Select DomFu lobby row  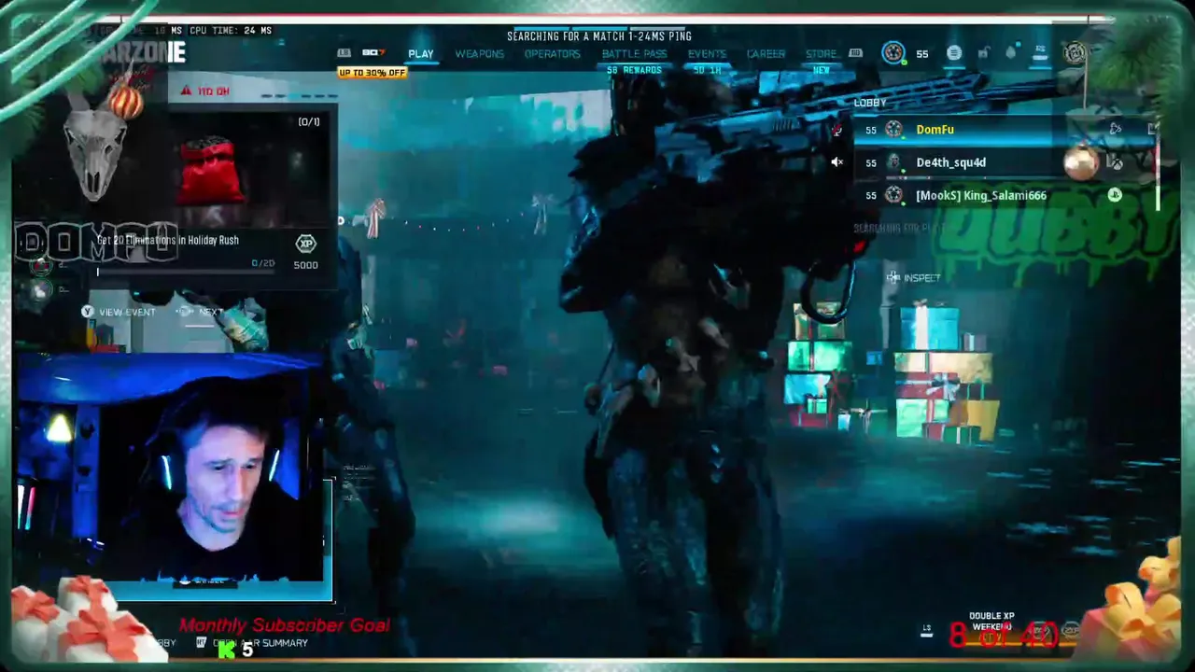1005,130
